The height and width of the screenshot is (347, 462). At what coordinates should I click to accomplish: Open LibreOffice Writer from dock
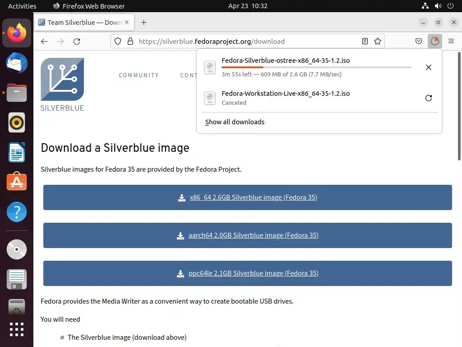(x=17, y=152)
